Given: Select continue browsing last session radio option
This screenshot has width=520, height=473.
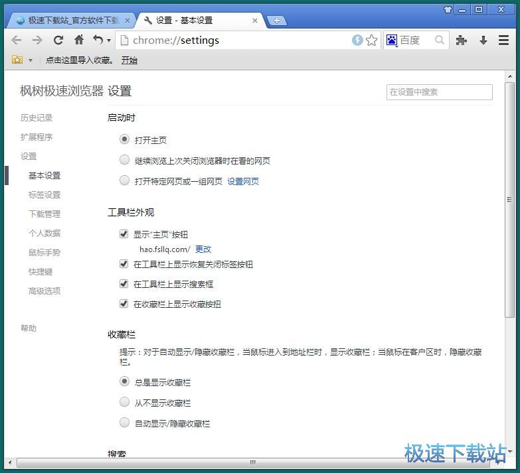Looking at the screenshot, I should click(x=124, y=160).
